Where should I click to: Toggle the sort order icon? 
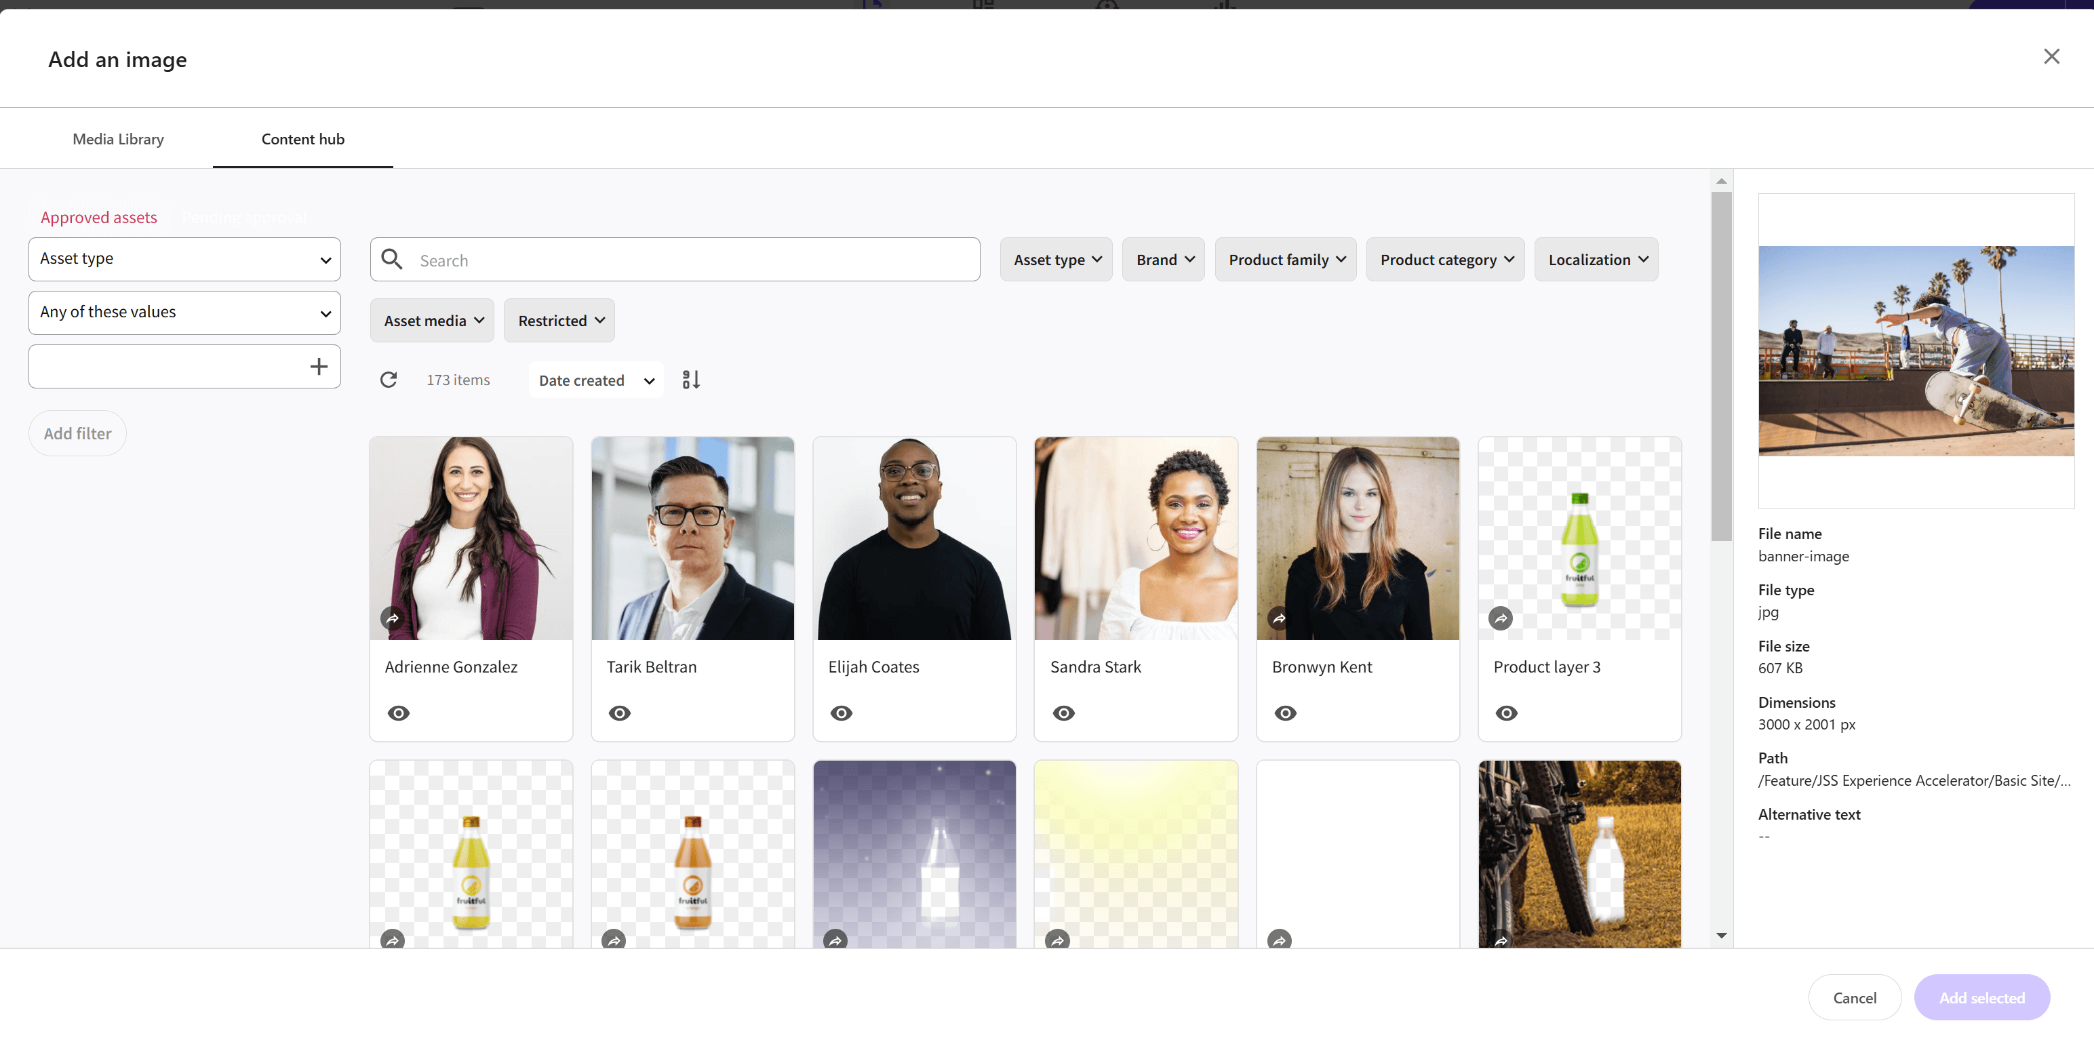691,380
